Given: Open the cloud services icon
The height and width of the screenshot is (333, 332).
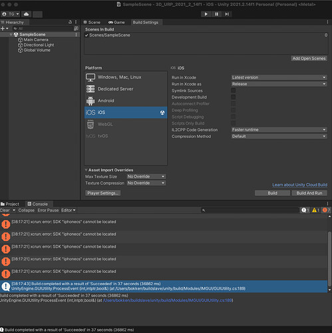Looking at the screenshot, I should tap(26, 14).
